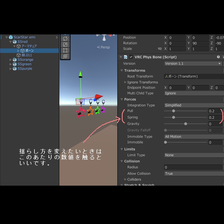Click the SSorange prefab icon

pyautogui.click(x=15, y=60)
